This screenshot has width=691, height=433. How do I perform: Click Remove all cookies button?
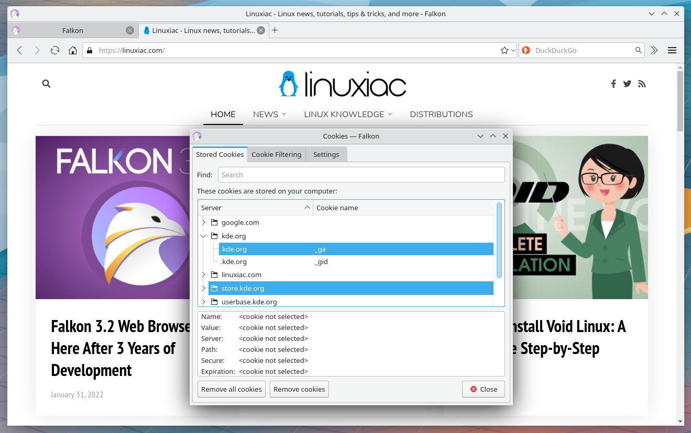[232, 389]
